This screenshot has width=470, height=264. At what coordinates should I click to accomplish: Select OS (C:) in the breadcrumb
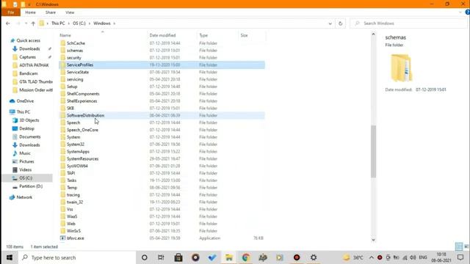coord(79,23)
